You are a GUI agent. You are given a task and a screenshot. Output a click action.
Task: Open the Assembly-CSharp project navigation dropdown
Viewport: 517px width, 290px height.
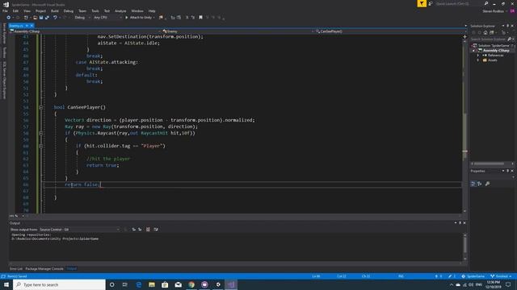click(85, 31)
